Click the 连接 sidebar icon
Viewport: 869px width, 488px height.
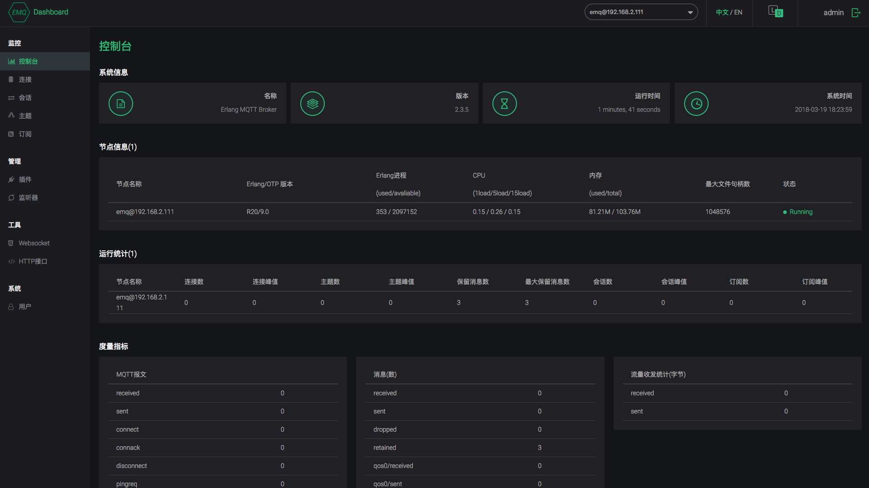[x=11, y=79]
